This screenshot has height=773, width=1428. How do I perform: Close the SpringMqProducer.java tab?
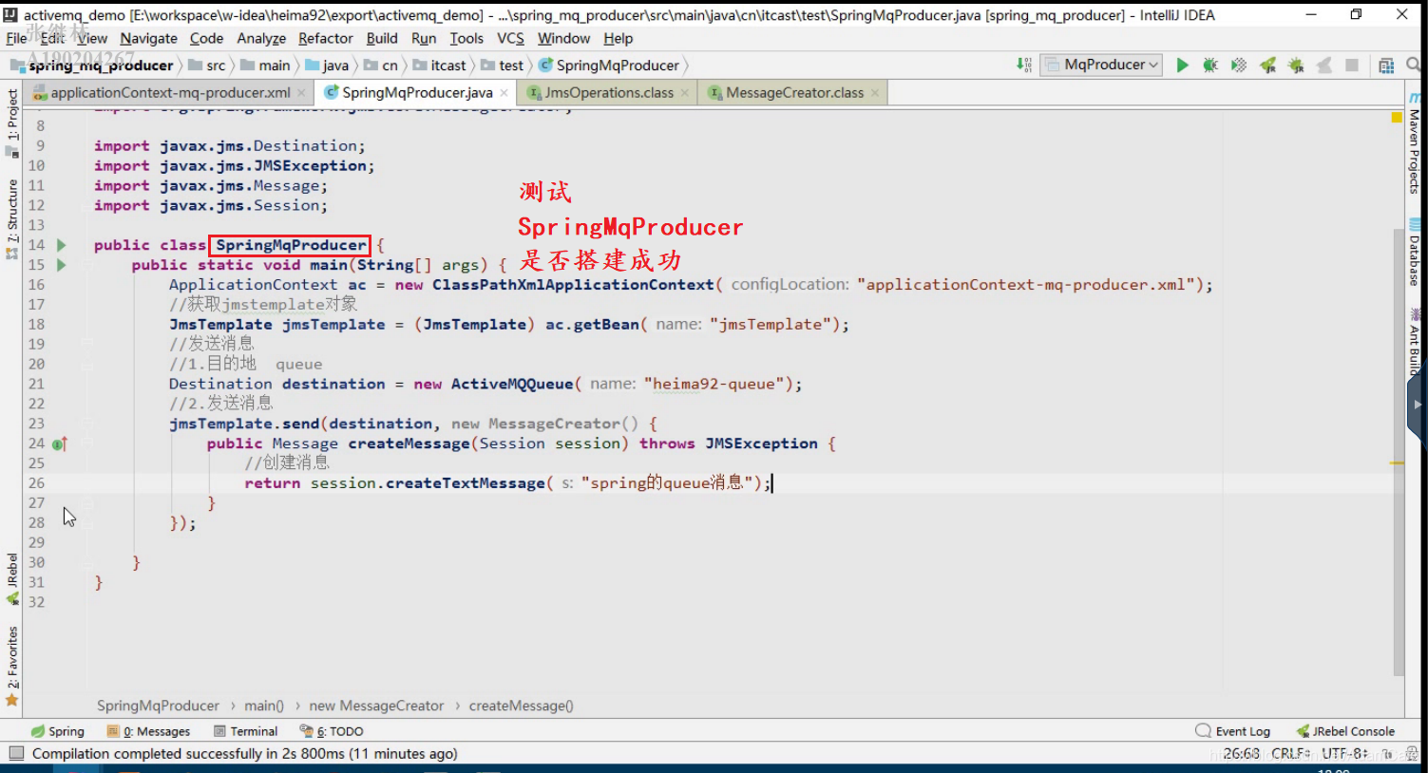point(504,93)
